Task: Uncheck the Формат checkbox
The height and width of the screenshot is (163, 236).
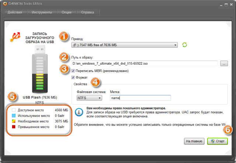Action: click(74, 78)
